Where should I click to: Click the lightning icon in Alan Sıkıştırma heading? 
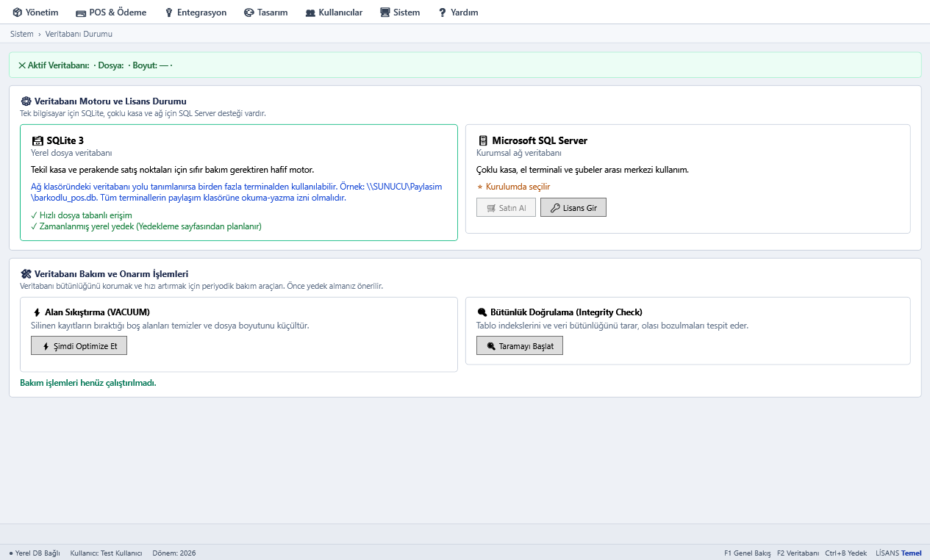pyautogui.click(x=37, y=312)
